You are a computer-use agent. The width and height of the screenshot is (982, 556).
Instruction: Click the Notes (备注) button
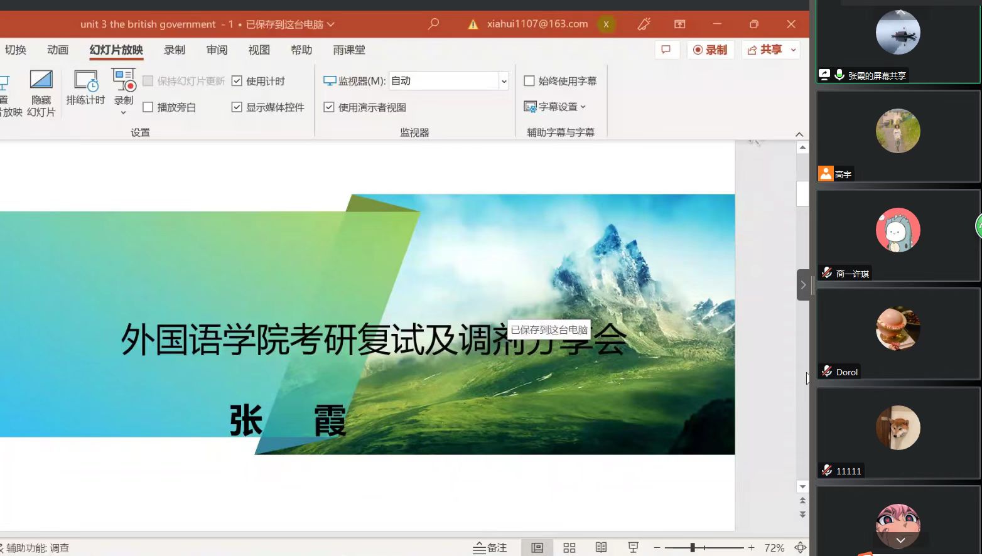pyautogui.click(x=490, y=548)
